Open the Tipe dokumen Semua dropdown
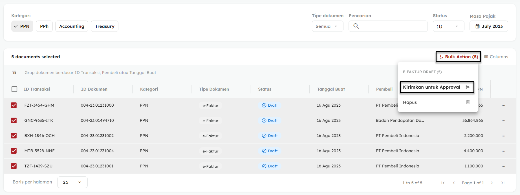The width and height of the screenshot is (520, 195). (327, 26)
